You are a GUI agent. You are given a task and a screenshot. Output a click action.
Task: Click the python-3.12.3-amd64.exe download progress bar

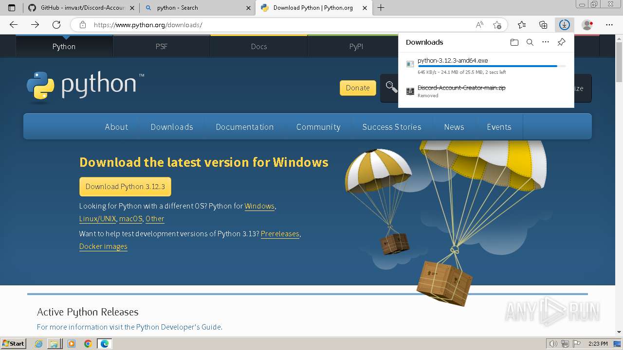[492, 66]
